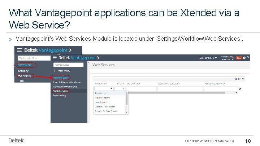Select Timesheets from the application list
This screenshot has height=146, width=260.
click(x=109, y=93)
